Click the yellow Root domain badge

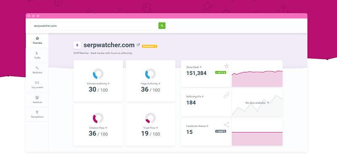point(150,46)
